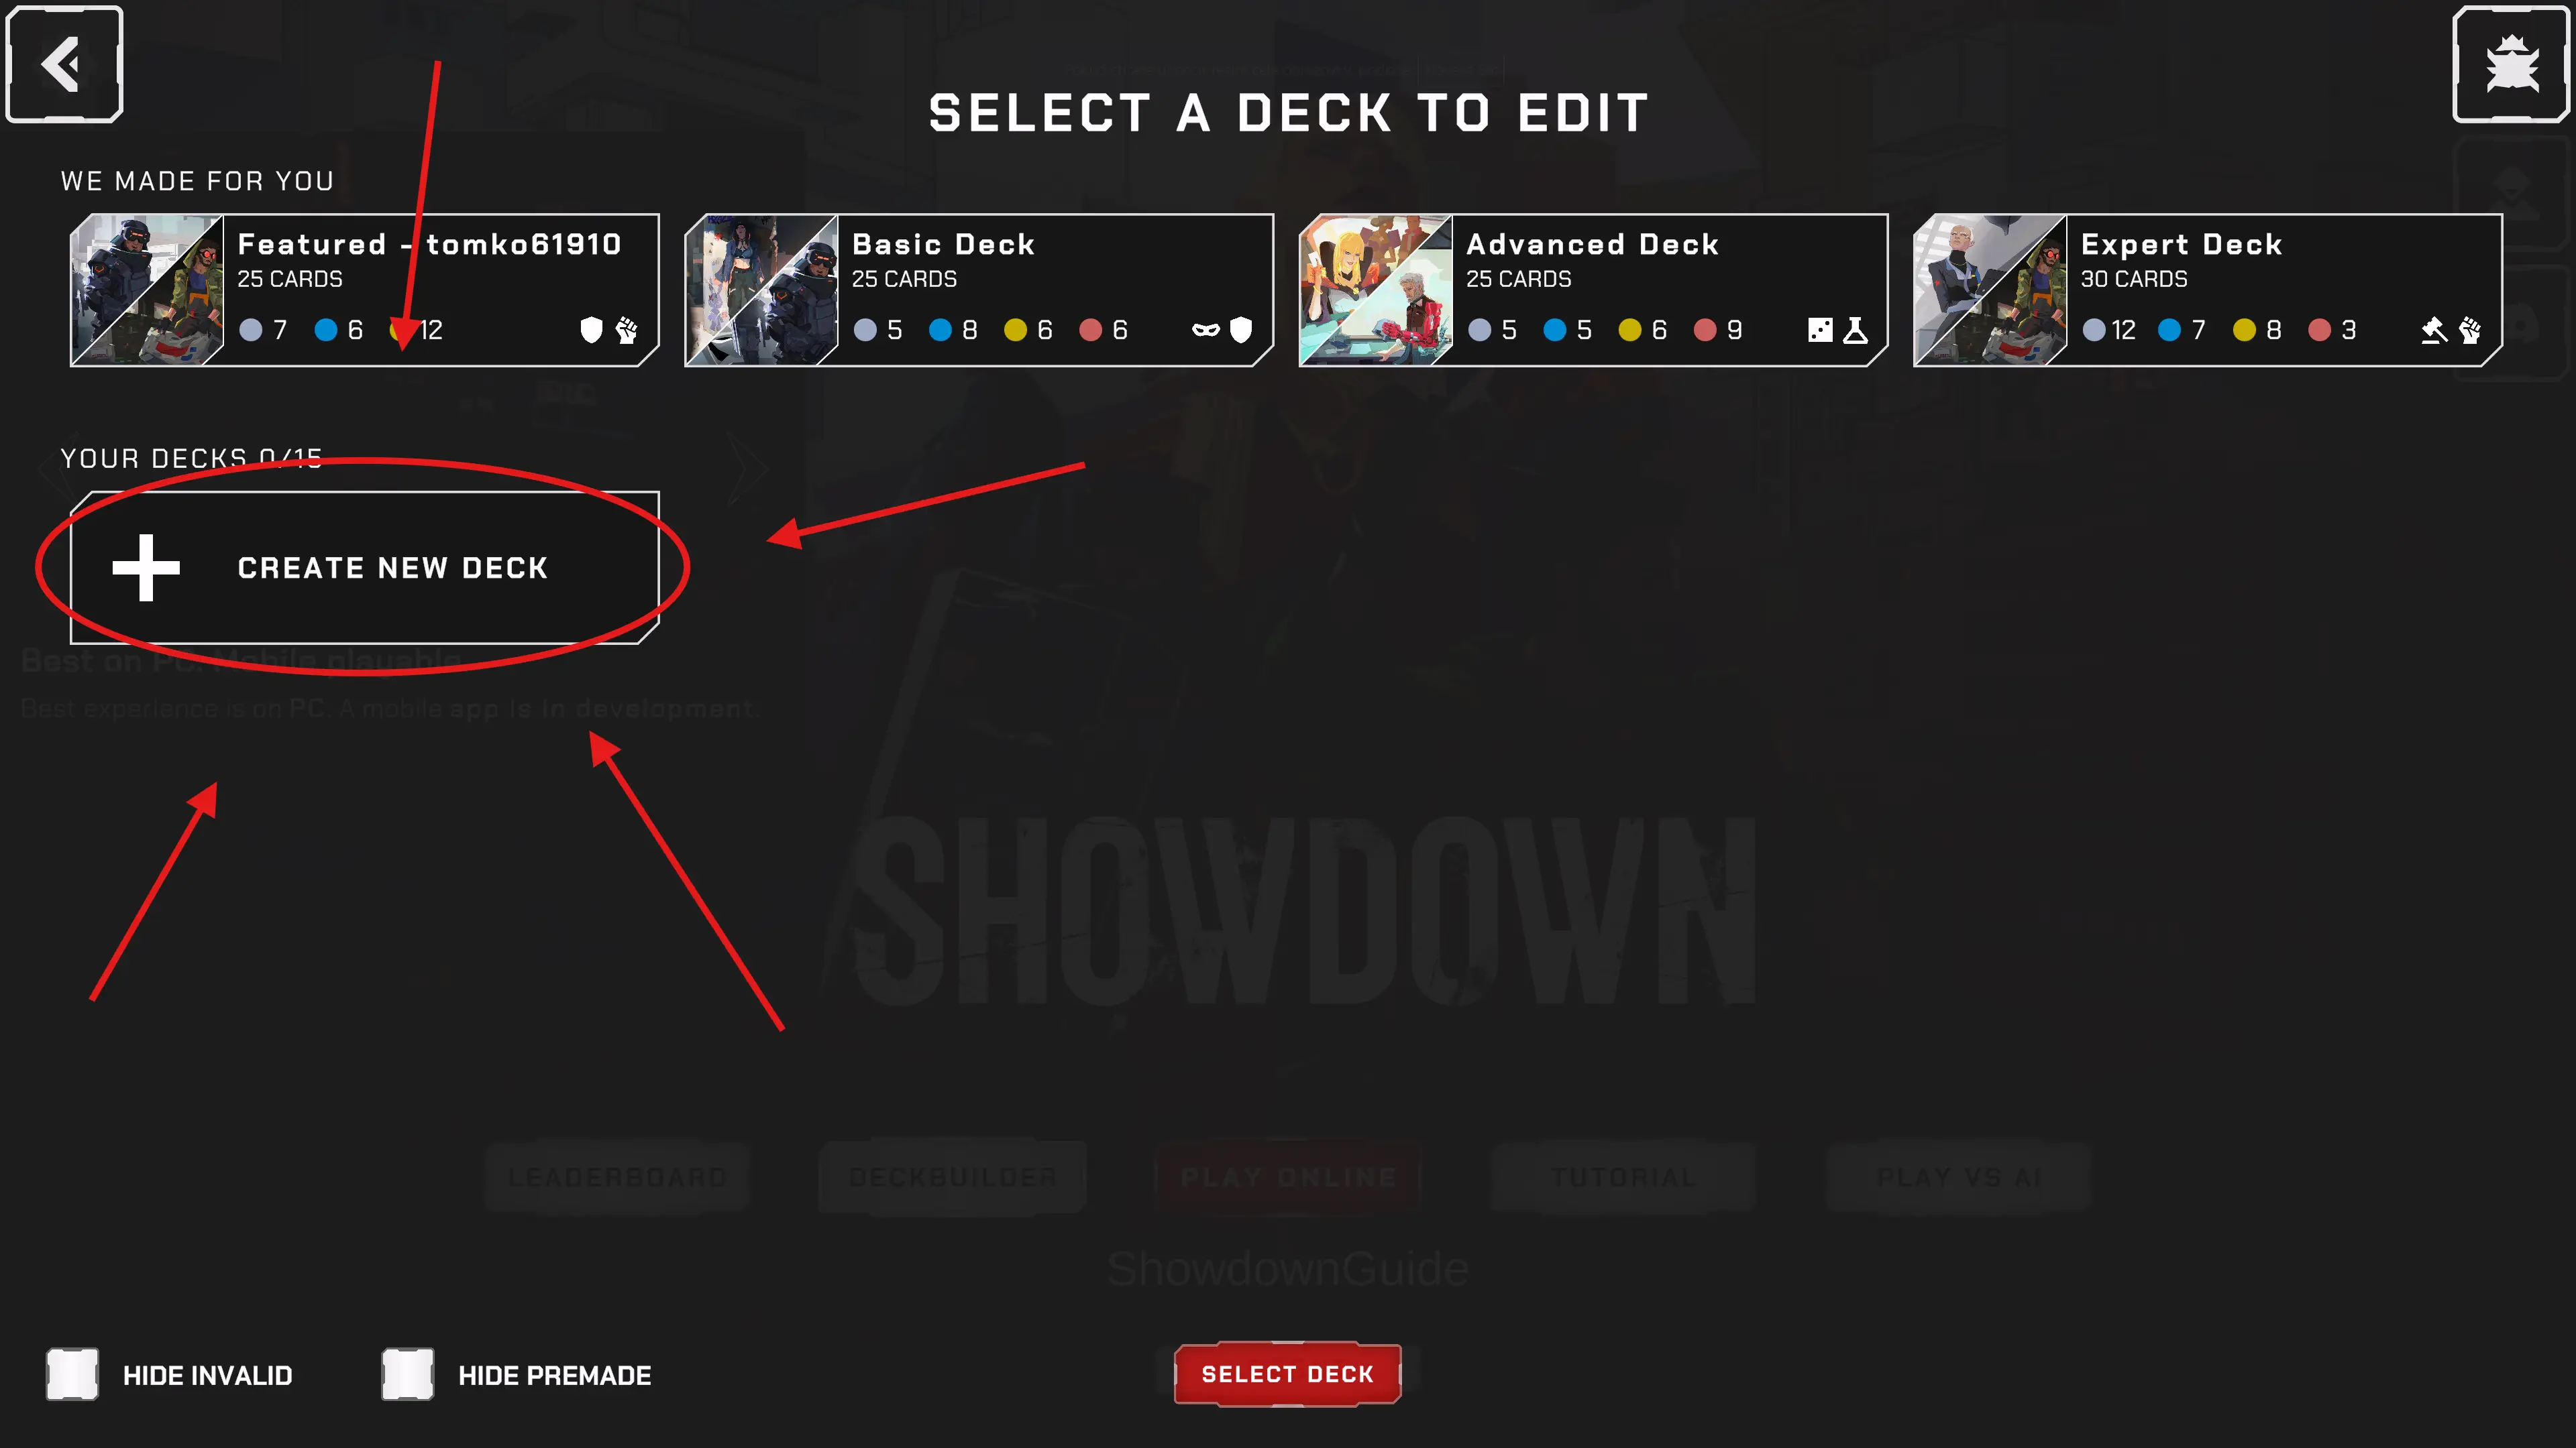Click Create New Deck button
The image size is (2576, 1448).
coord(365,568)
